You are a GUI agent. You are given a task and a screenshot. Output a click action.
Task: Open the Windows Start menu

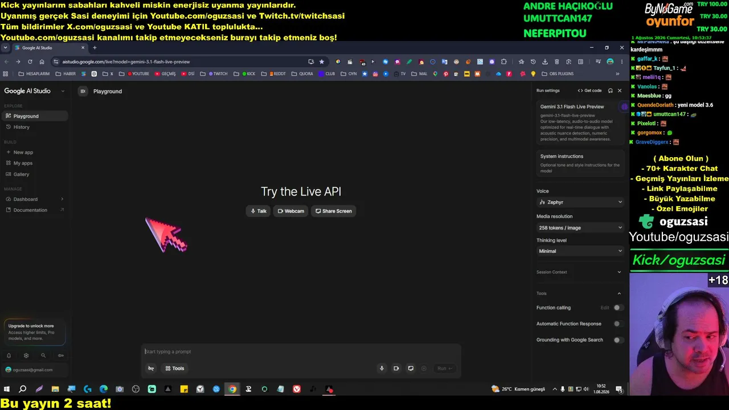tap(7, 389)
